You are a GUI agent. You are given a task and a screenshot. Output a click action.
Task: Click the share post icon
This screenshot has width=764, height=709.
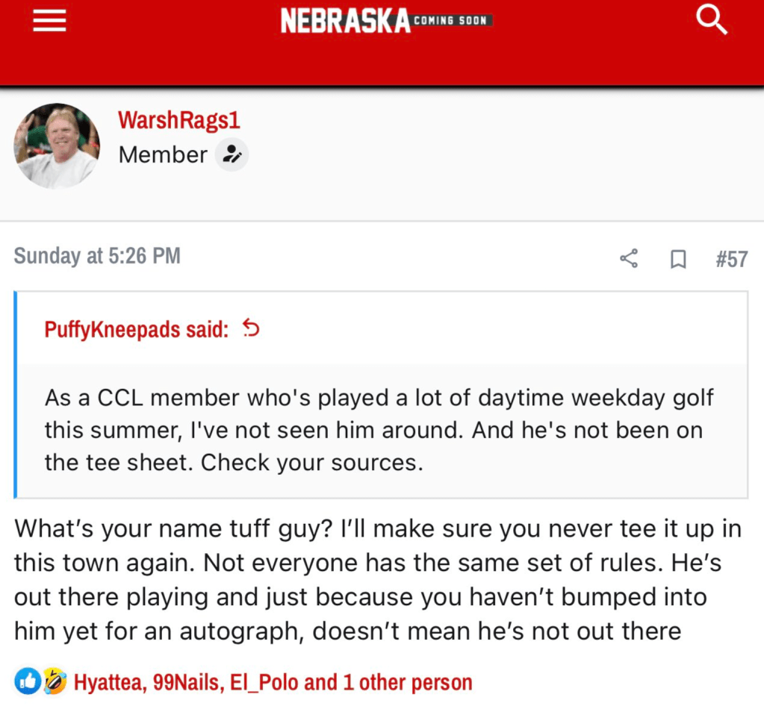coord(629,259)
